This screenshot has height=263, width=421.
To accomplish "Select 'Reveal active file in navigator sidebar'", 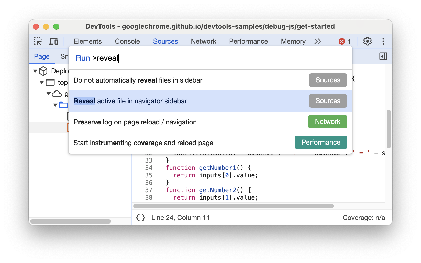I will 130,101.
